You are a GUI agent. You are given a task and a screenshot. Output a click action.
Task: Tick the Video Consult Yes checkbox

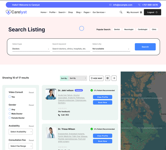click(x=10, y=97)
